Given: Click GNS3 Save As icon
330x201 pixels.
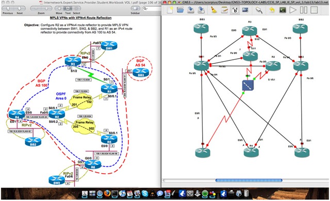Looking at the screenshot, I should pyautogui.click(x=201, y=10).
